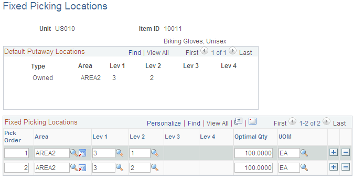Click Find in Fixed Picking Locations grid
Image resolution: width=364 pixels, height=192 pixels.
tap(194, 123)
